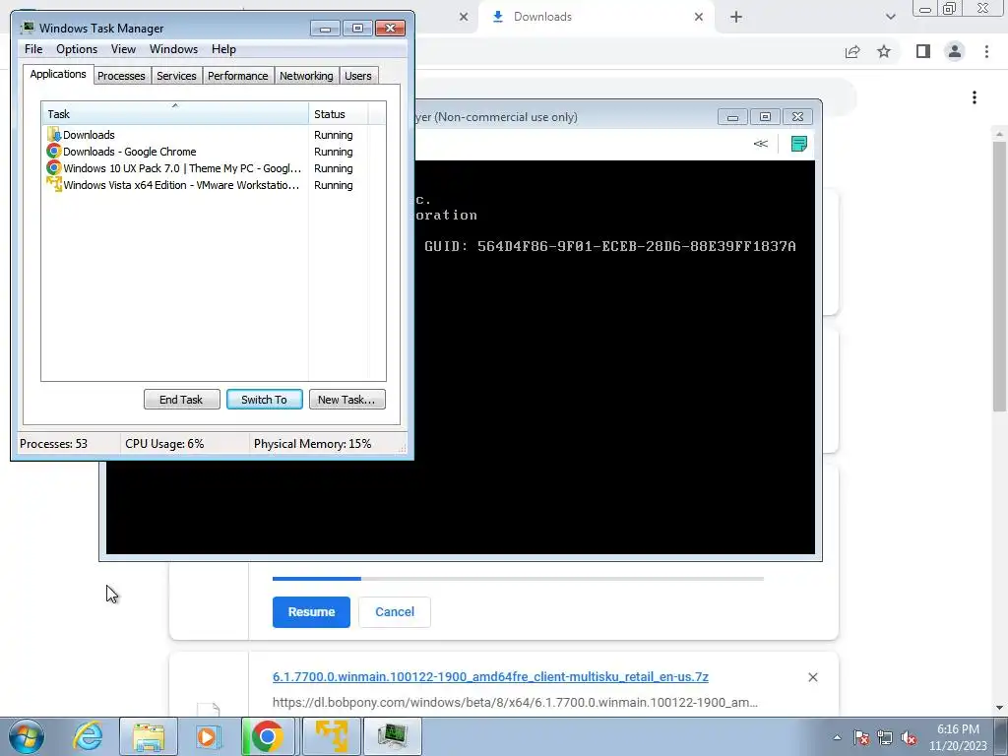Image resolution: width=1008 pixels, height=756 pixels.
Task: Click the End Task button
Action: [181, 400]
